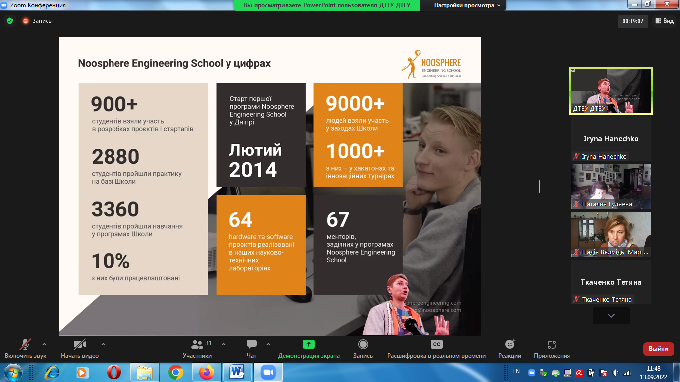Expand video options arrow beside Начать видео
This screenshot has height=382, width=680.
[x=103, y=344]
